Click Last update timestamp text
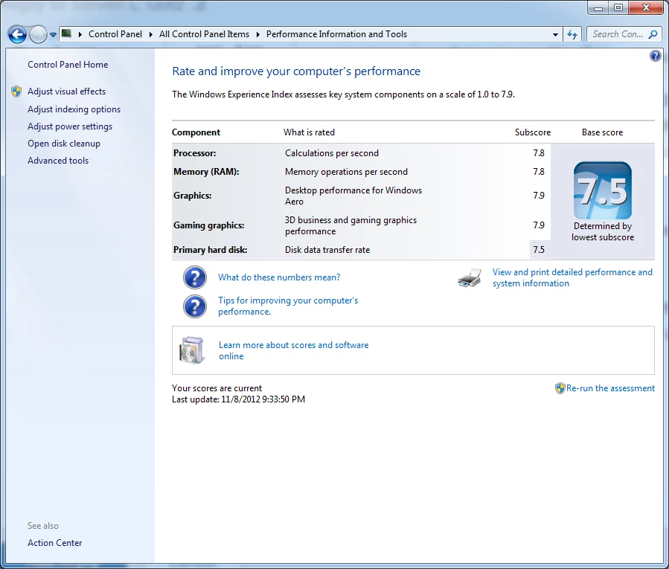The image size is (669, 569). [x=238, y=399]
